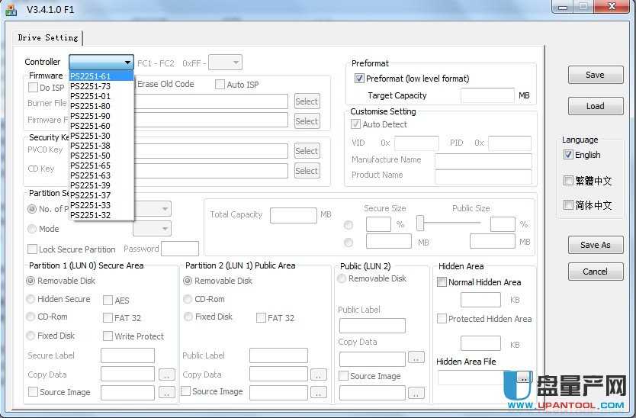The width and height of the screenshot is (636, 418).
Task: Click browse button beside Public LUN 2 Copy Data
Action: point(416,357)
